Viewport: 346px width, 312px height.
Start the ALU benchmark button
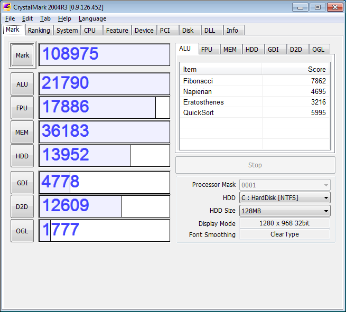tap(22, 84)
